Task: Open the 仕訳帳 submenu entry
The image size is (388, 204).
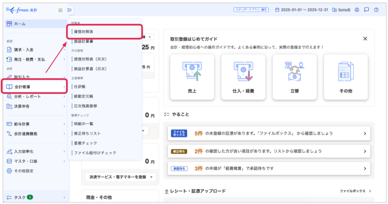Action: (x=80, y=87)
